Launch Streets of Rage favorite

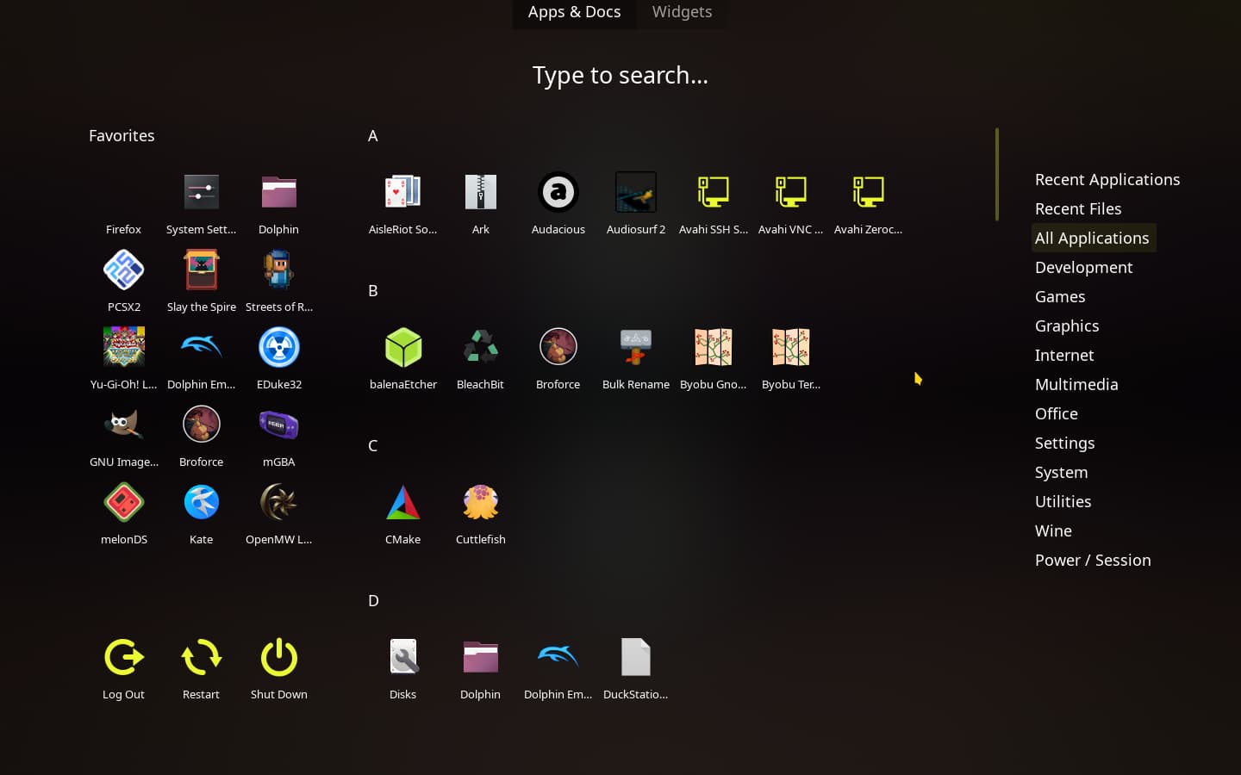point(278,282)
